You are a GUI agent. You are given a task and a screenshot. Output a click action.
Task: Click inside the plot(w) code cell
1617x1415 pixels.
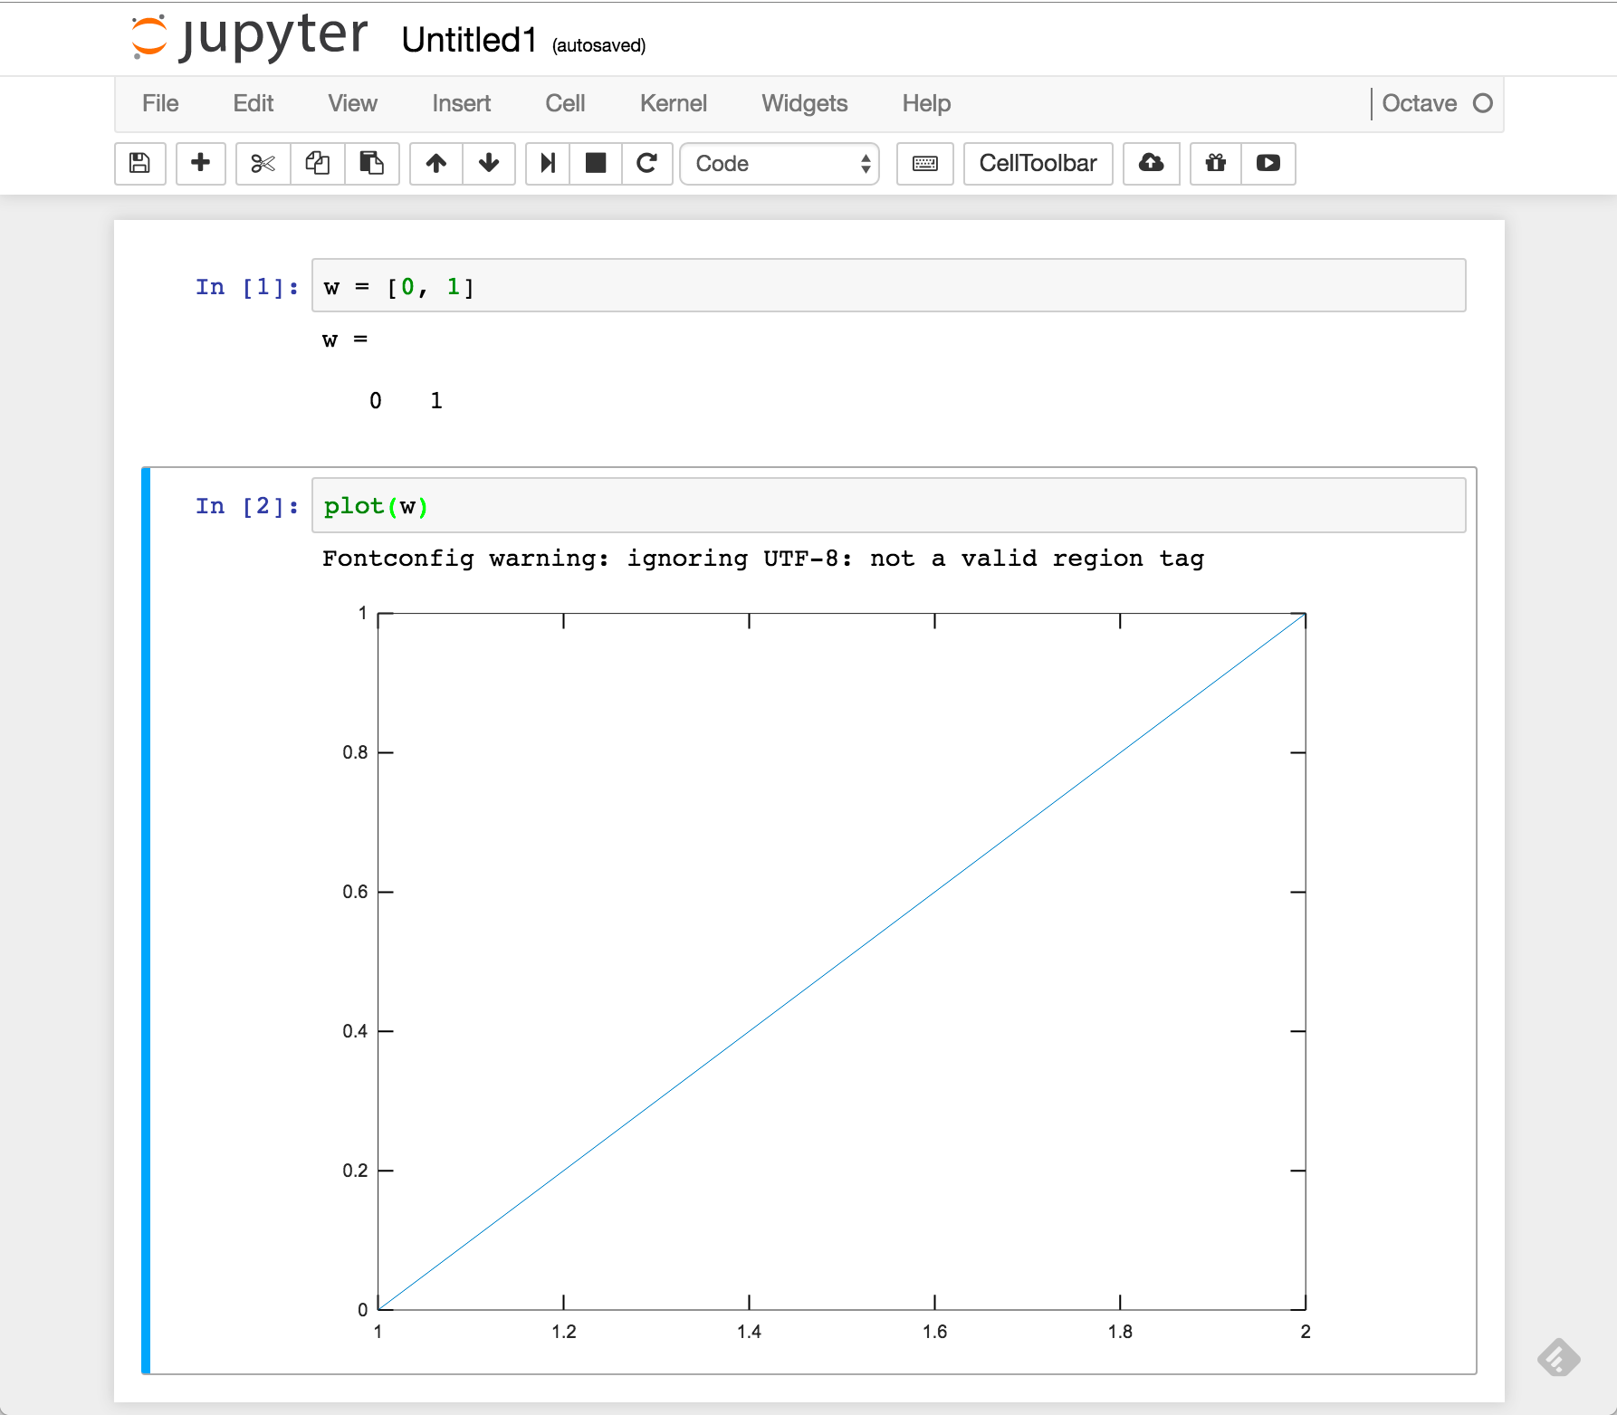634,506
